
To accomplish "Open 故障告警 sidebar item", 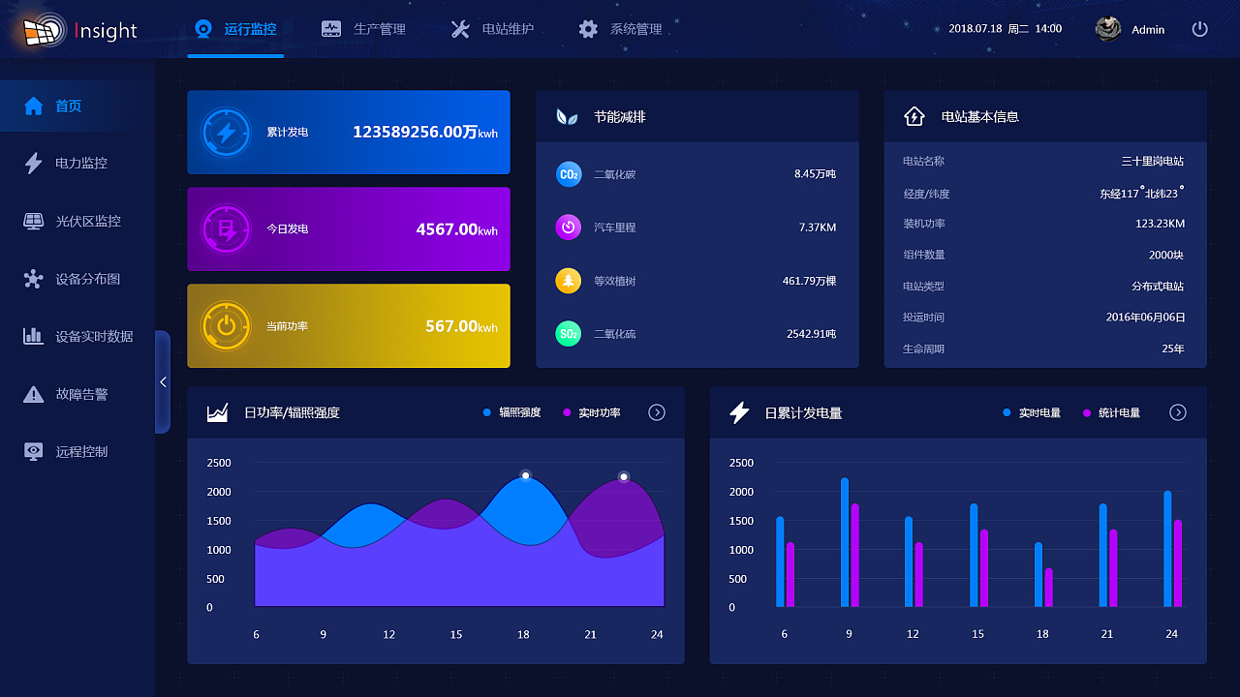I will [77, 394].
